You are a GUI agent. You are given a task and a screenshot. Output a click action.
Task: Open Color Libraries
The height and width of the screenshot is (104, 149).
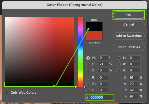pos(129,47)
